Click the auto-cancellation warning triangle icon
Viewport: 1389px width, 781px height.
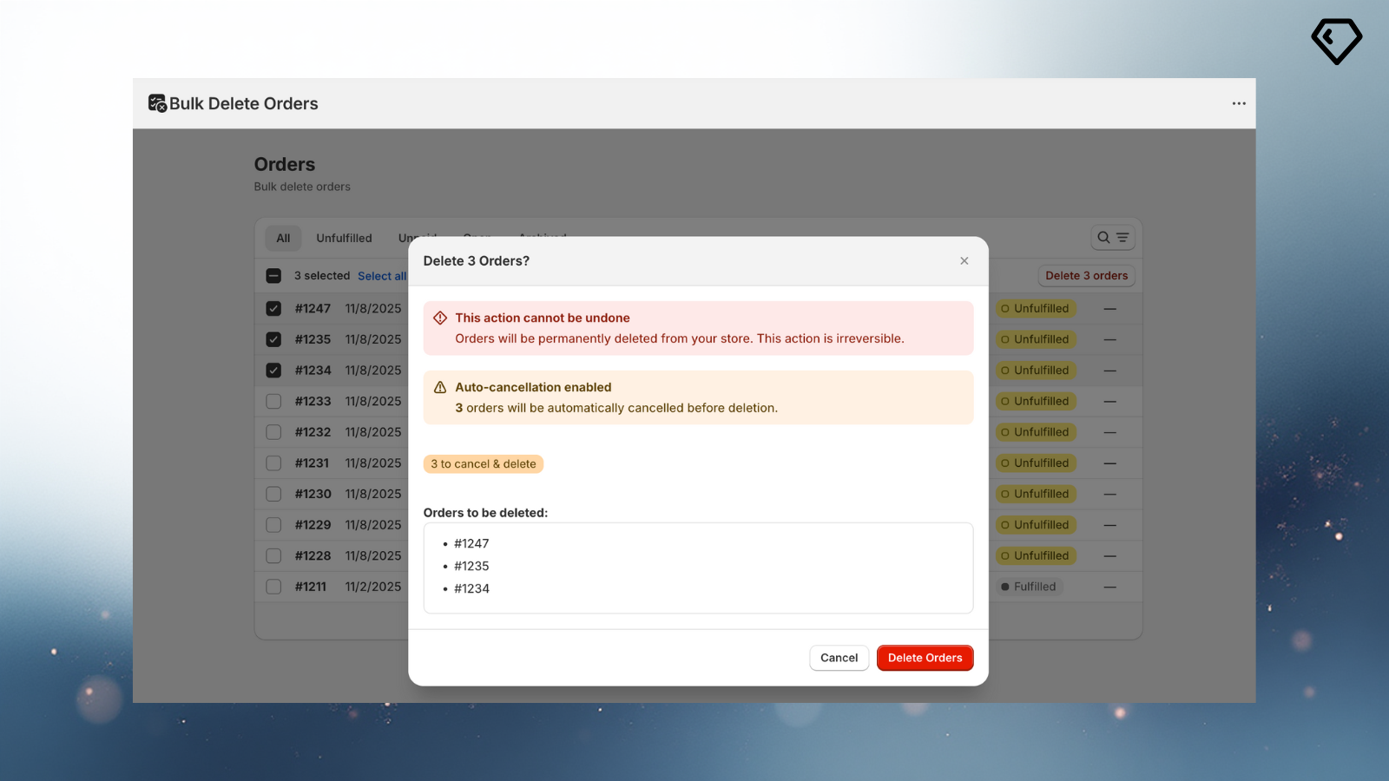440,388
